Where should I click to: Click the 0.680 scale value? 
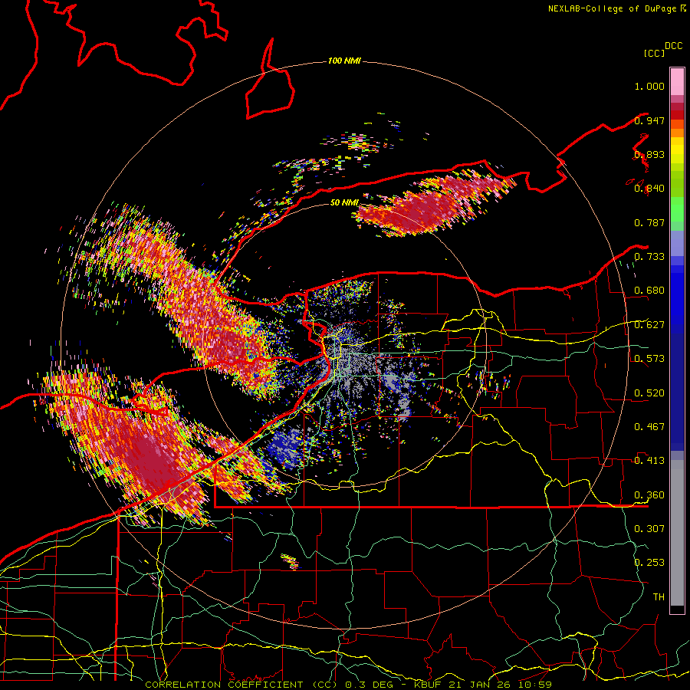(649, 291)
